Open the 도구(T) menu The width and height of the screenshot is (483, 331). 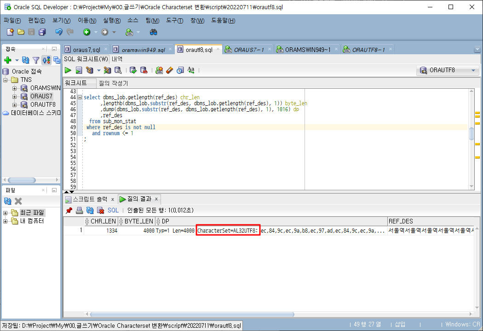tap(175, 21)
